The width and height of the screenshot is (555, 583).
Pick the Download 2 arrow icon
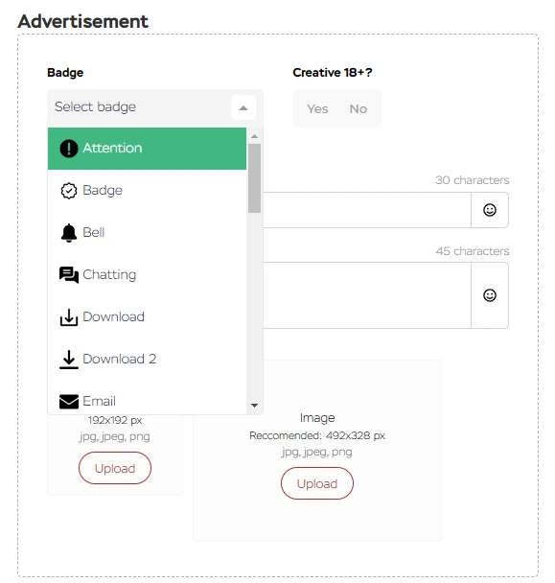point(69,360)
